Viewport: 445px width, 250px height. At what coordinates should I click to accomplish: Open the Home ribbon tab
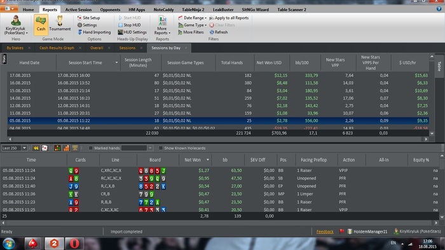coord(28,10)
